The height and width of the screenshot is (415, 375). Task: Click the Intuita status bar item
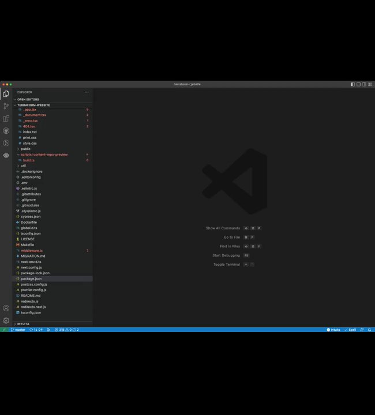click(333, 330)
